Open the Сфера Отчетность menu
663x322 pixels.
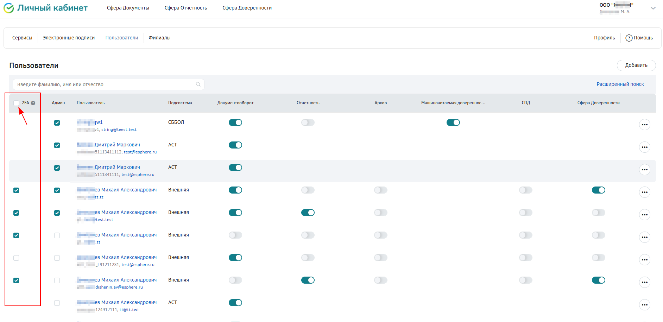(x=186, y=8)
